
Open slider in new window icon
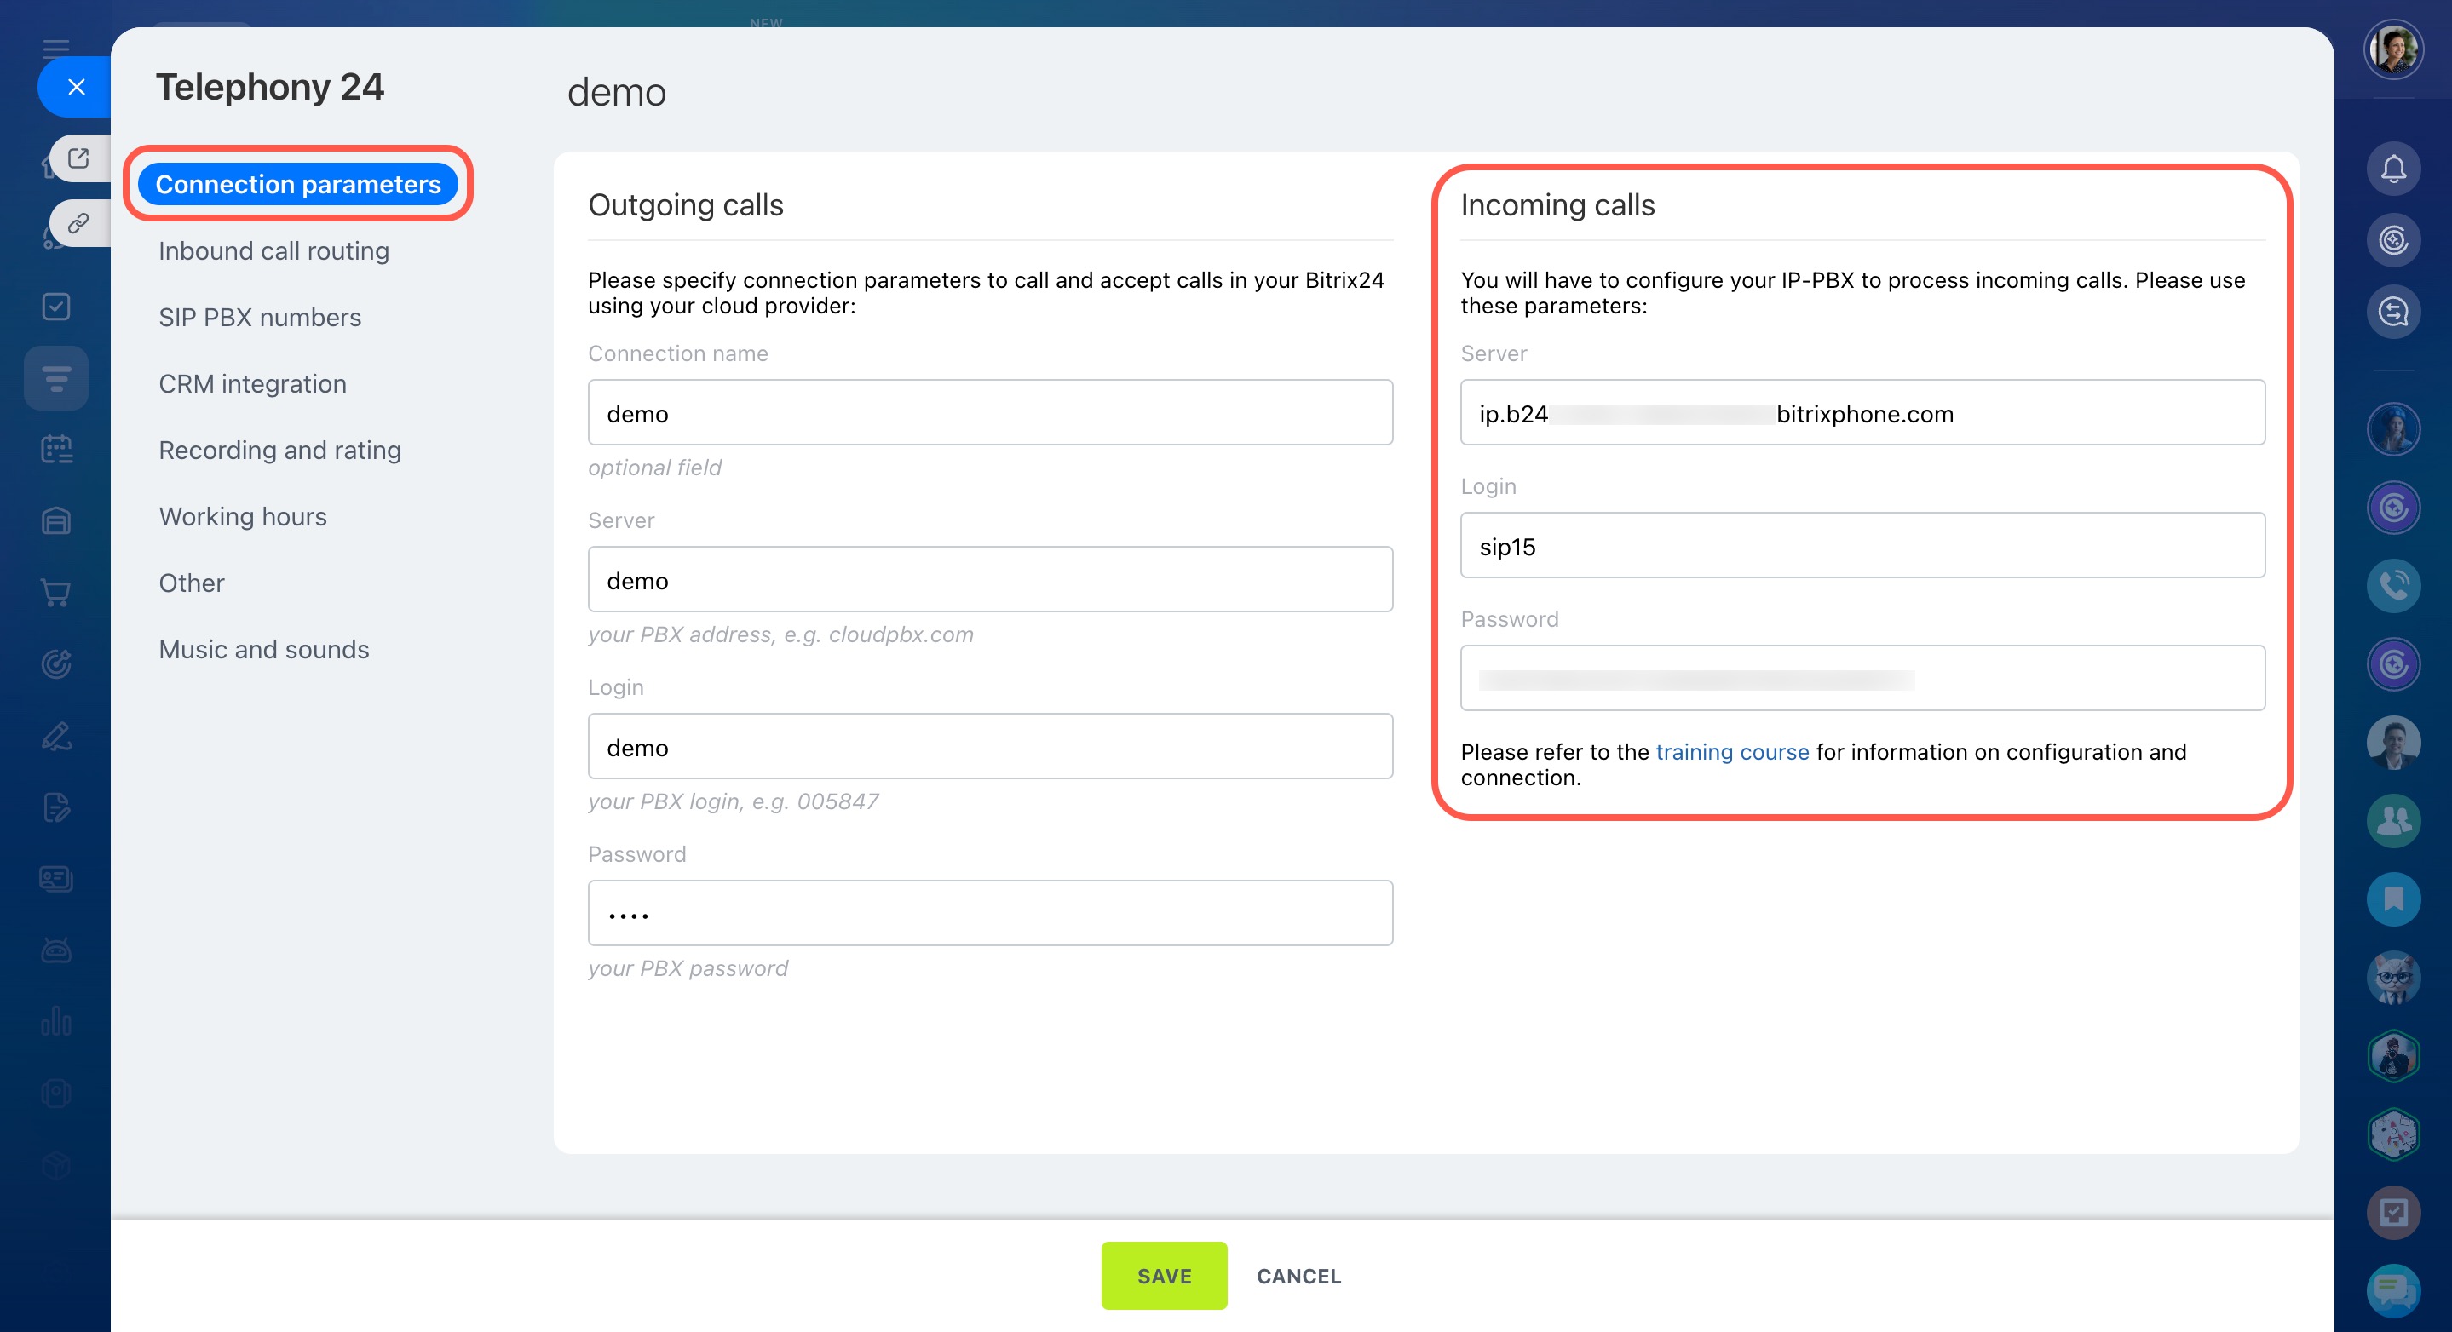pyautogui.click(x=78, y=158)
